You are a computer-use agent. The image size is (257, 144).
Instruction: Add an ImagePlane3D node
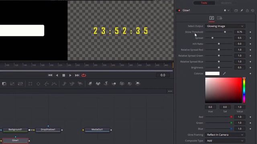tap(90, 84)
